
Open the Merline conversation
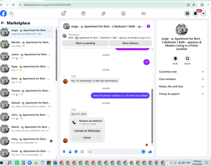[x=27, y=44]
